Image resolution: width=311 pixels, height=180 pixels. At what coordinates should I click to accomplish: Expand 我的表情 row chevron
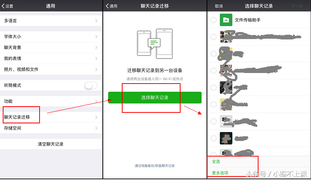click(96, 58)
